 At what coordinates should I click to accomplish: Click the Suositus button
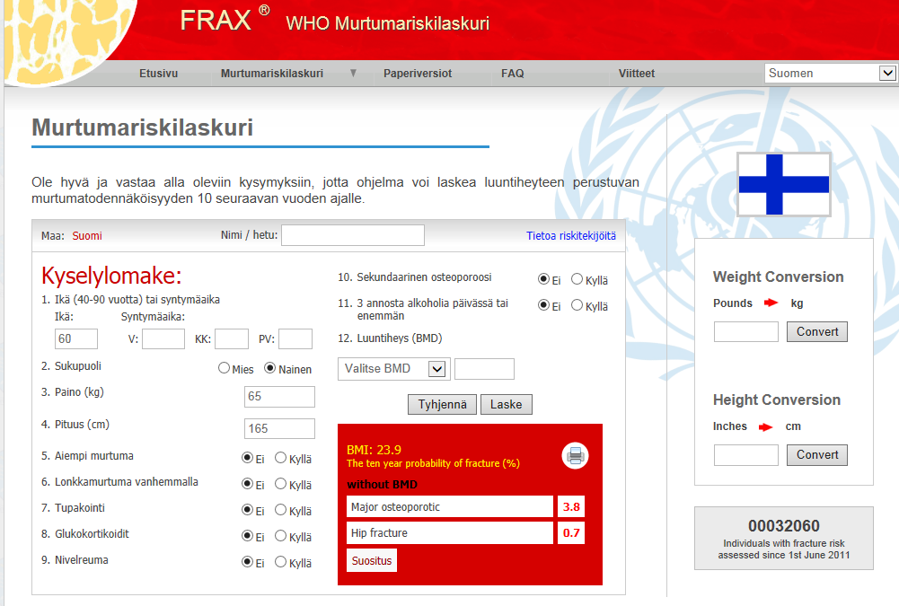pos(372,561)
